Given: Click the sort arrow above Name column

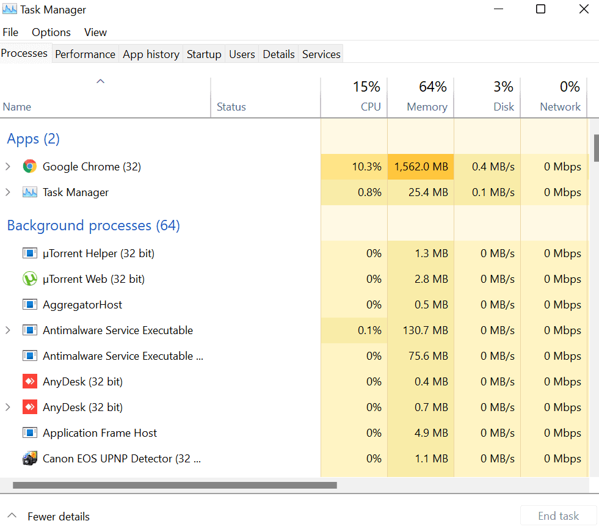Looking at the screenshot, I should click(x=101, y=81).
